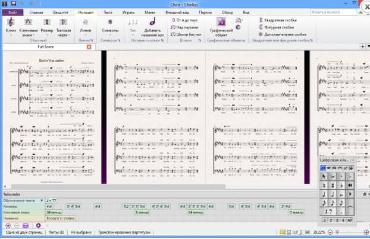Select the whole note on the keypad
This screenshot has width=370, height=239.
341,194
